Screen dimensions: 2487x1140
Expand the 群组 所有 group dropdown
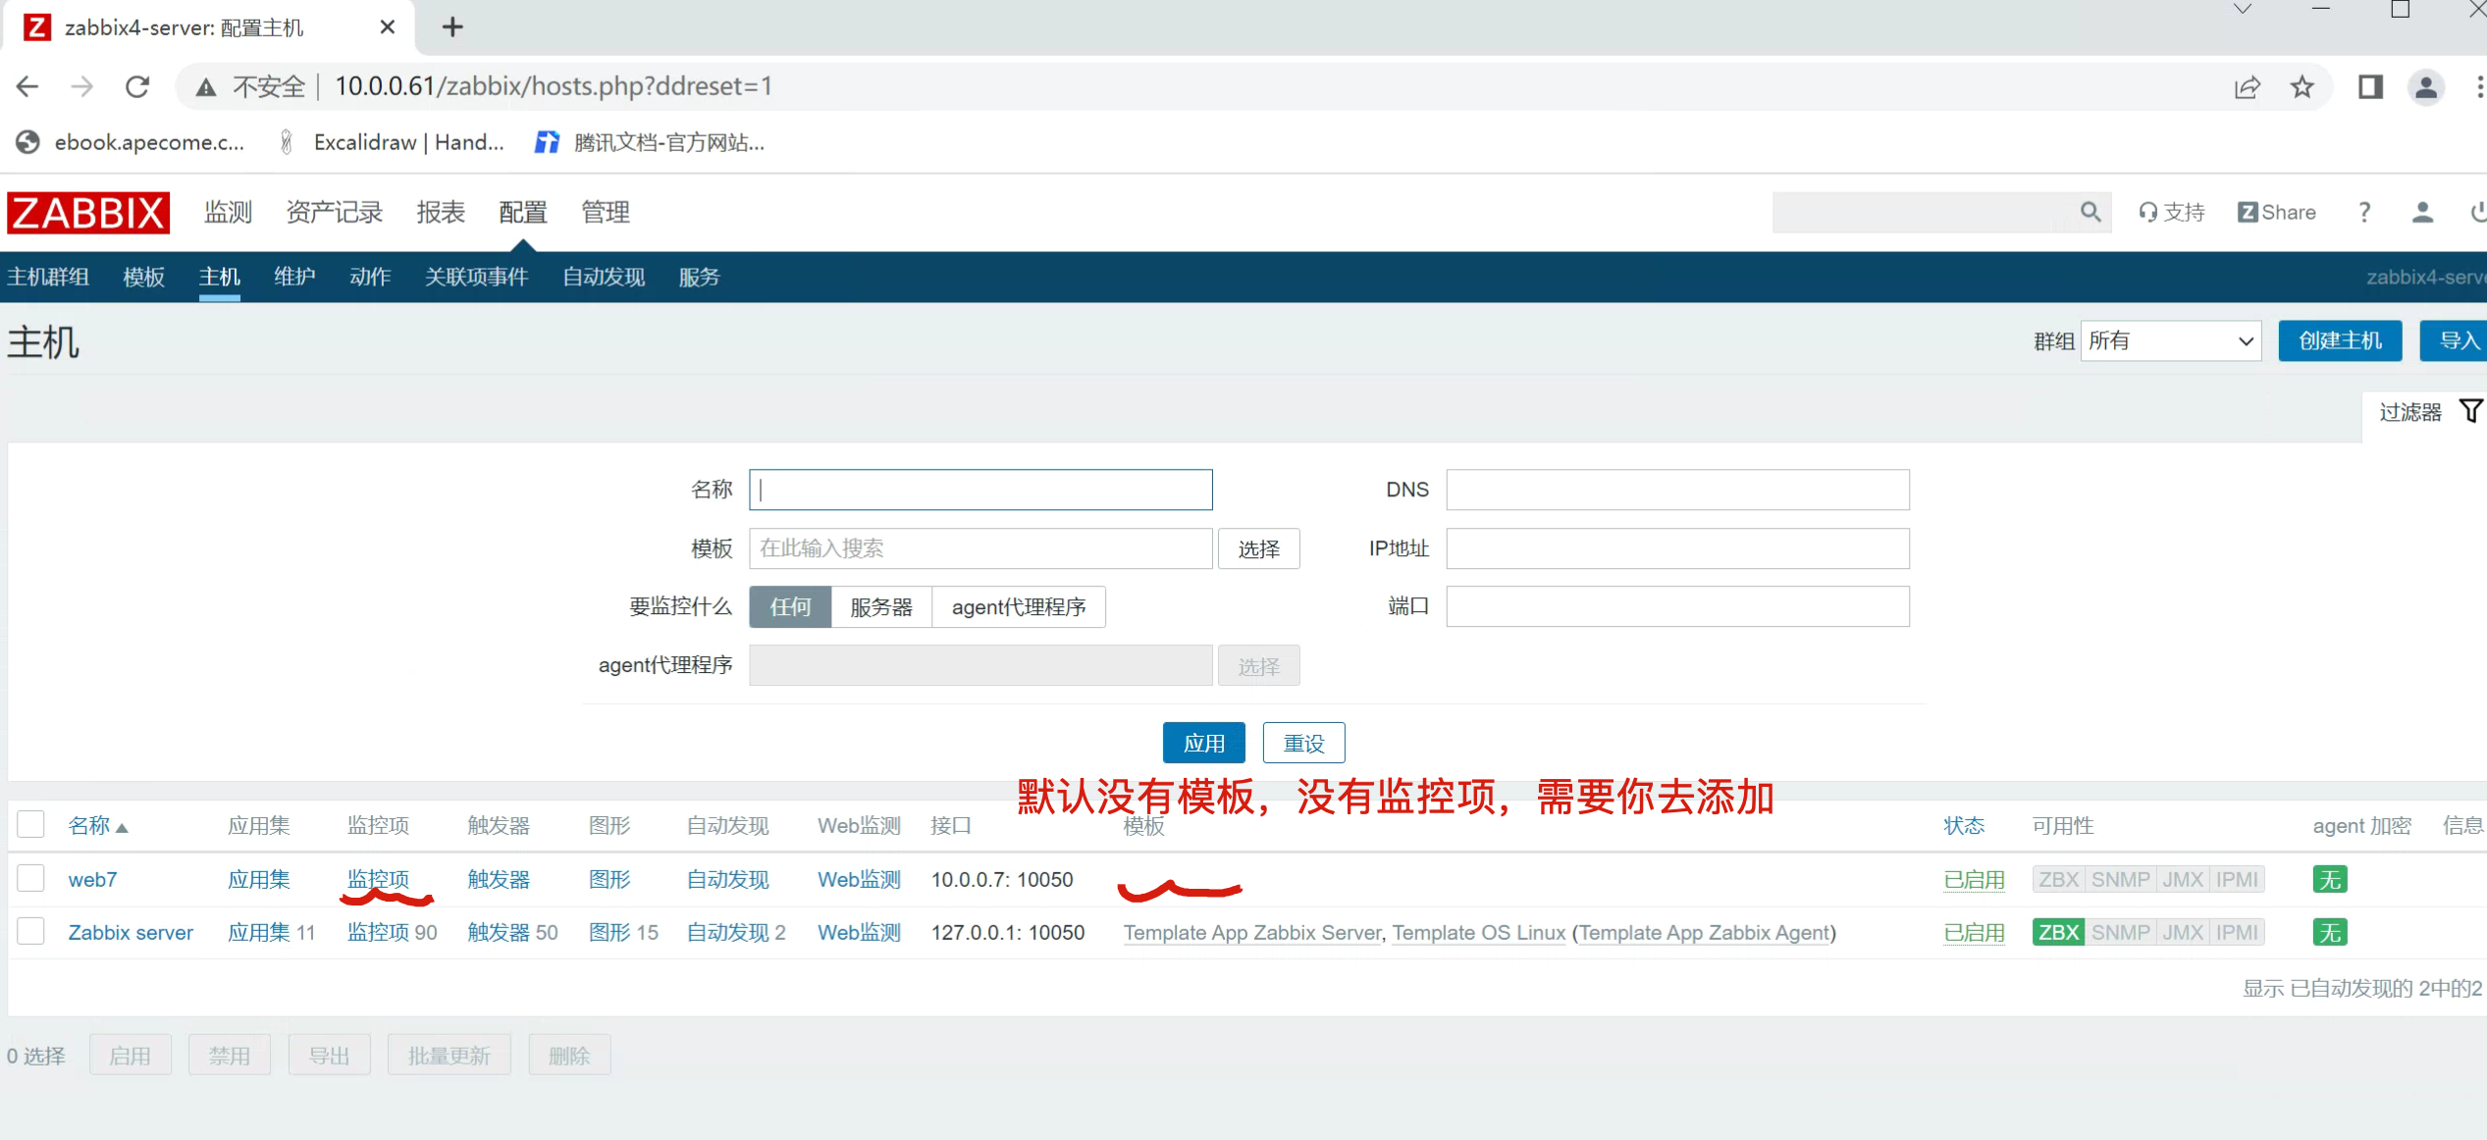(2170, 340)
